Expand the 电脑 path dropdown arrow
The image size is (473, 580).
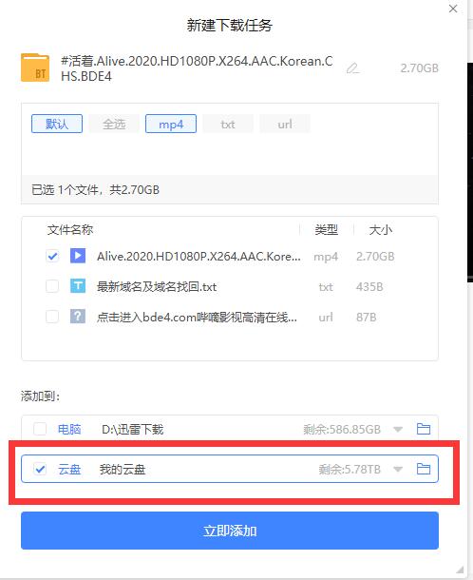398,430
